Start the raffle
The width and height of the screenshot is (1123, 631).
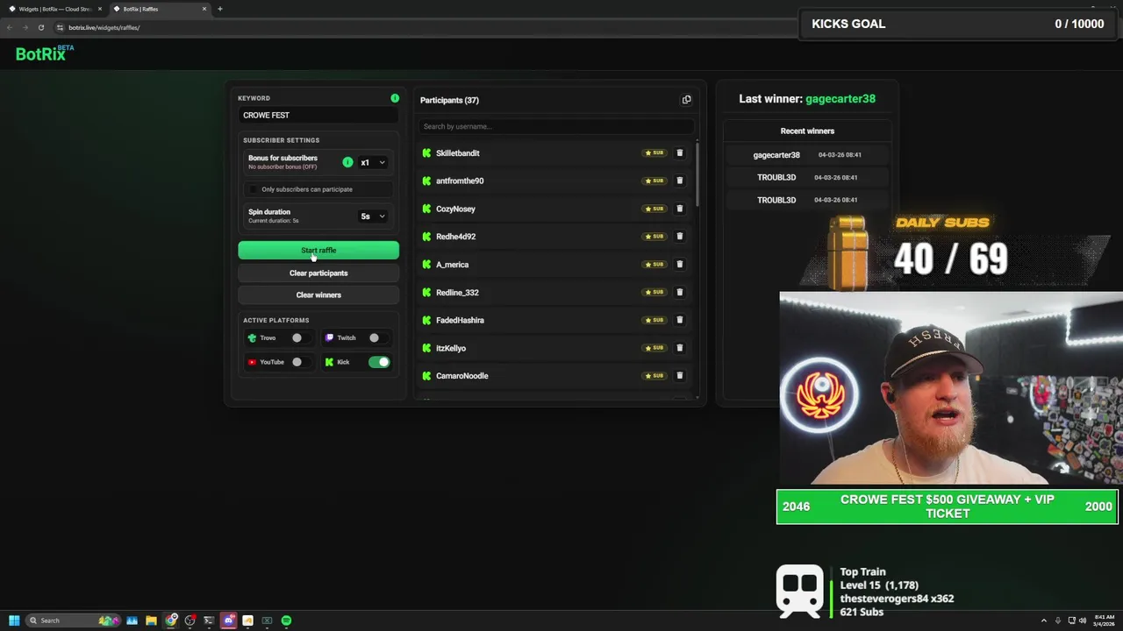point(318,251)
